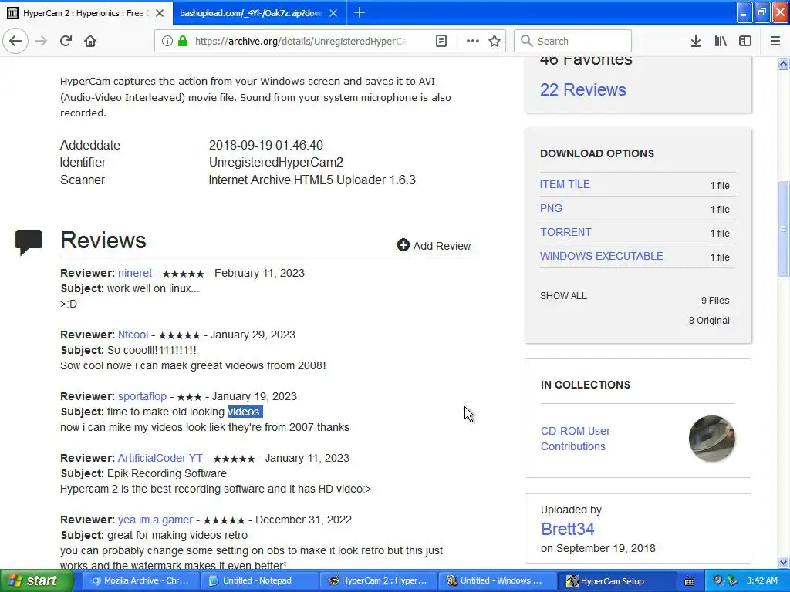Viewport: 790px width, 592px height.
Task: Close the HyperCam 2 tab
Action: tap(159, 13)
